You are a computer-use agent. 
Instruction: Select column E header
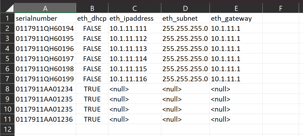[x=236, y=8]
